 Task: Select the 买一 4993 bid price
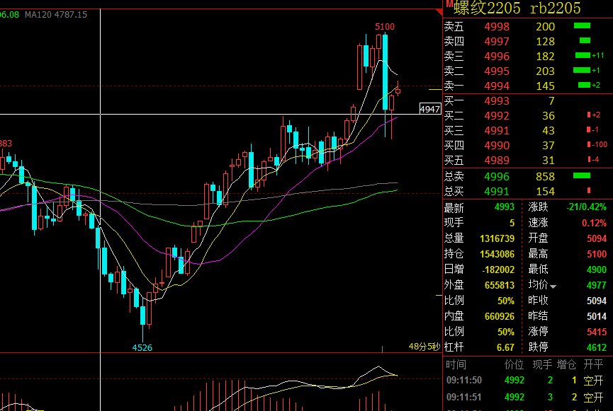pyautogui.click(x=497, y=100)
